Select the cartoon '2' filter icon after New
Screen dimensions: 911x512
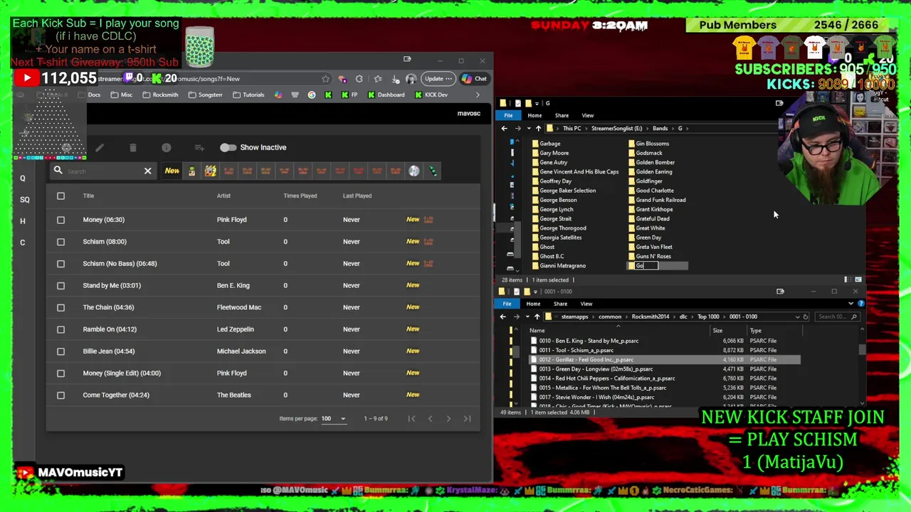pyautogui.click(x=210, y=171)
